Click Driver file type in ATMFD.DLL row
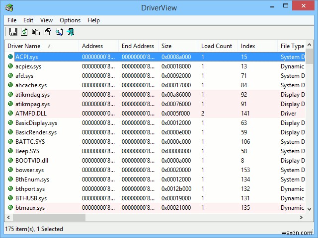 pyautogui.click(x=288, y=114)
